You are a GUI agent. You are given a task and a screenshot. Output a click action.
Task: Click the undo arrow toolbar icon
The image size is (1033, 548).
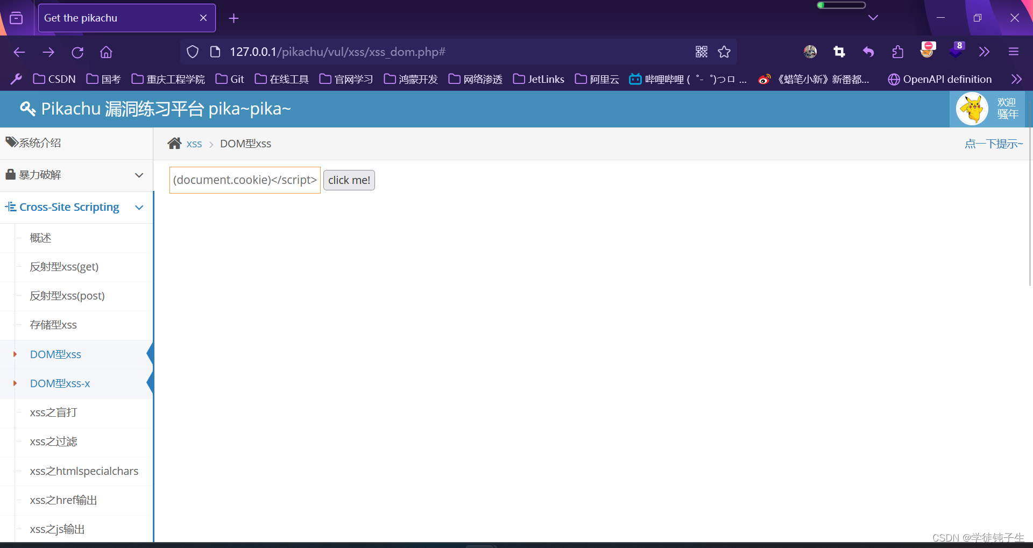(868, 52)
